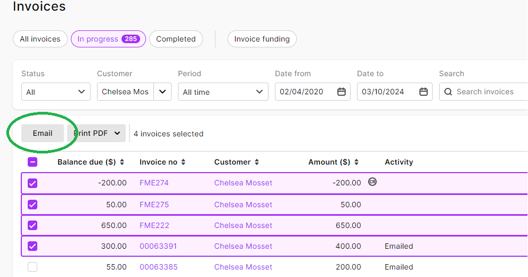Open the Date to calendar picker icon
528x277 pixels.
coord(424,92)
